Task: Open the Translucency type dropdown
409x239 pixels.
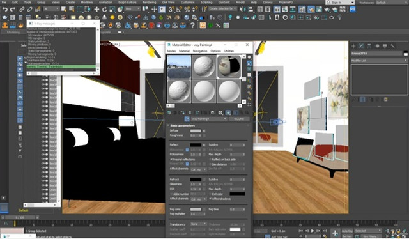Action: (198, 224)
